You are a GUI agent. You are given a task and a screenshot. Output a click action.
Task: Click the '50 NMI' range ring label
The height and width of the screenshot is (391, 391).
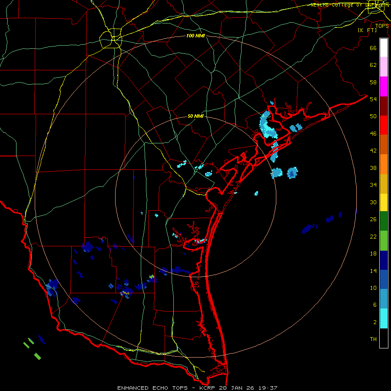pos(195,116)
